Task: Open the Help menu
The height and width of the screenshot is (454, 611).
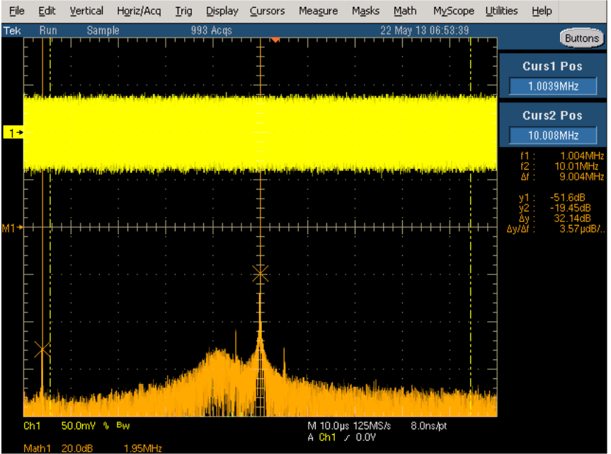Action: point(542,11)
